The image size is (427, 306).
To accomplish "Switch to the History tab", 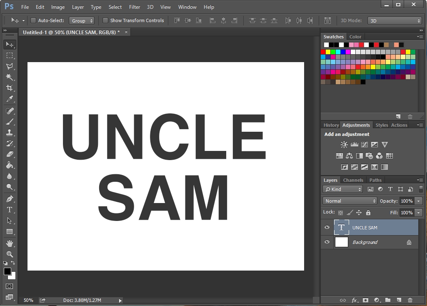I will 331,125.
